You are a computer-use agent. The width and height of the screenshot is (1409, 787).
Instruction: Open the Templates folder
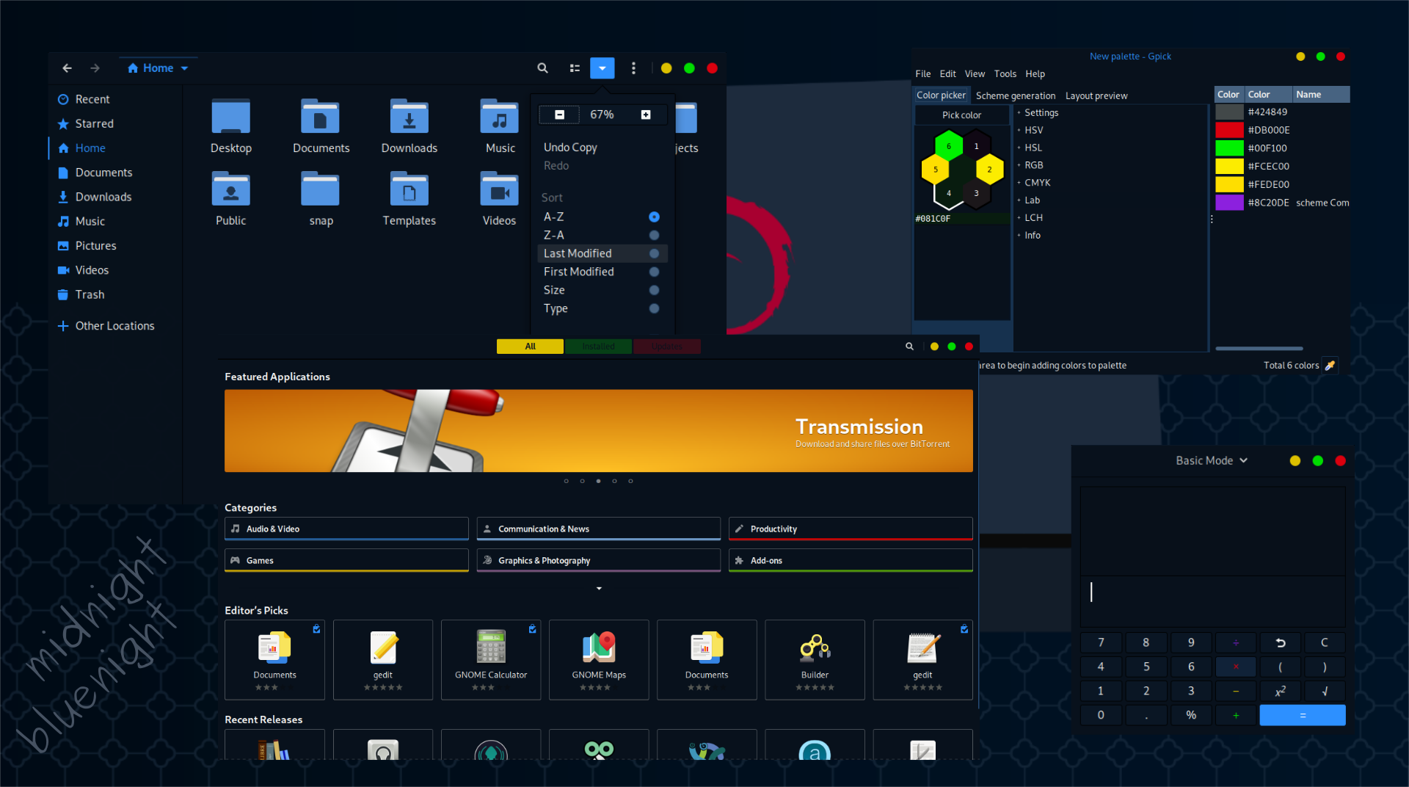409,199
